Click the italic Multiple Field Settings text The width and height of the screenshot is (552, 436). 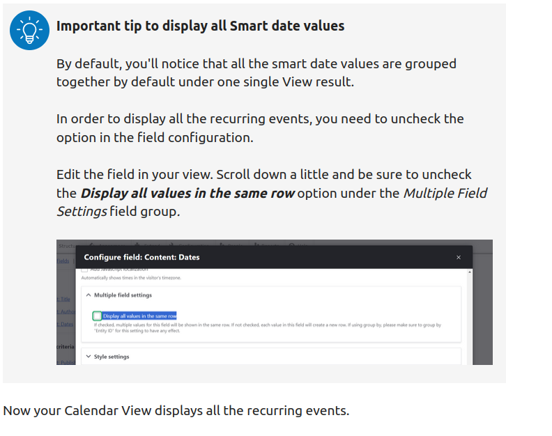[x=445, y=193]
